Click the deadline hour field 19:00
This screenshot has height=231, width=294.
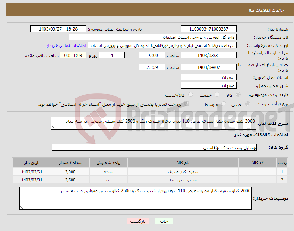coord(152,55)
